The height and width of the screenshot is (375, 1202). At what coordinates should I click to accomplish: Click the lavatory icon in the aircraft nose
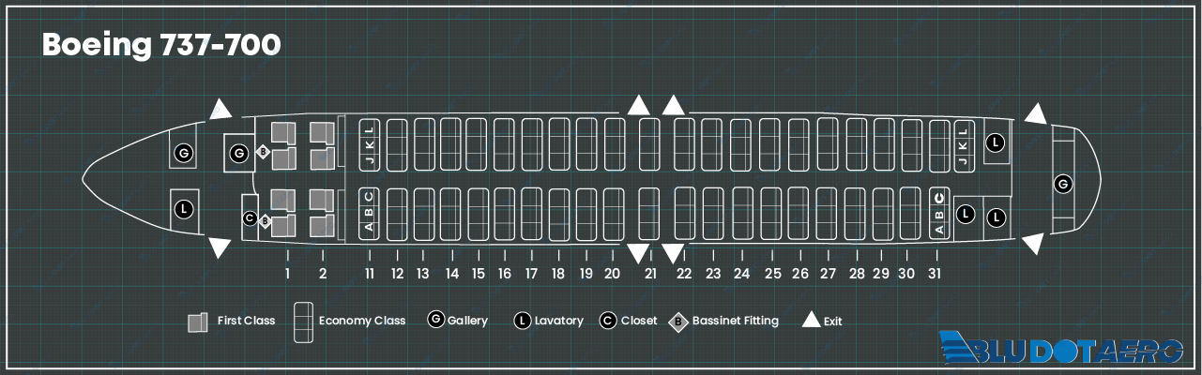(184, 208)
